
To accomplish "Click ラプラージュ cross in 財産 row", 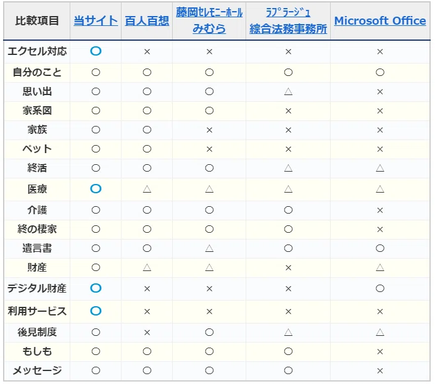I will [x=288, y=268].
